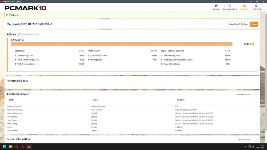Open the Windows Start menu
This screenshot has height=150, width=267.
coord(5,147)
